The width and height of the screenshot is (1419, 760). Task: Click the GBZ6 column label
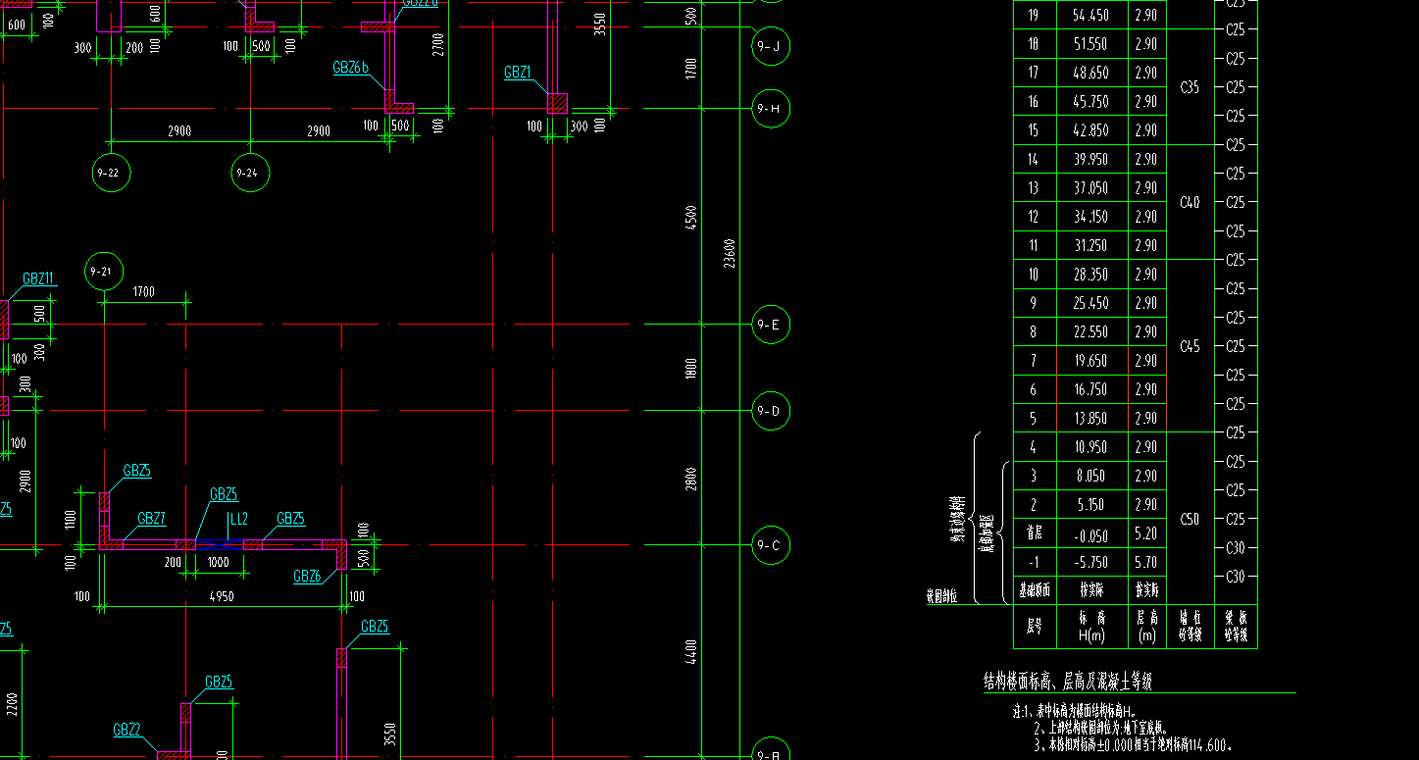[x=307, y=577]
